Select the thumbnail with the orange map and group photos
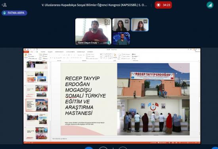 [37, 76]
